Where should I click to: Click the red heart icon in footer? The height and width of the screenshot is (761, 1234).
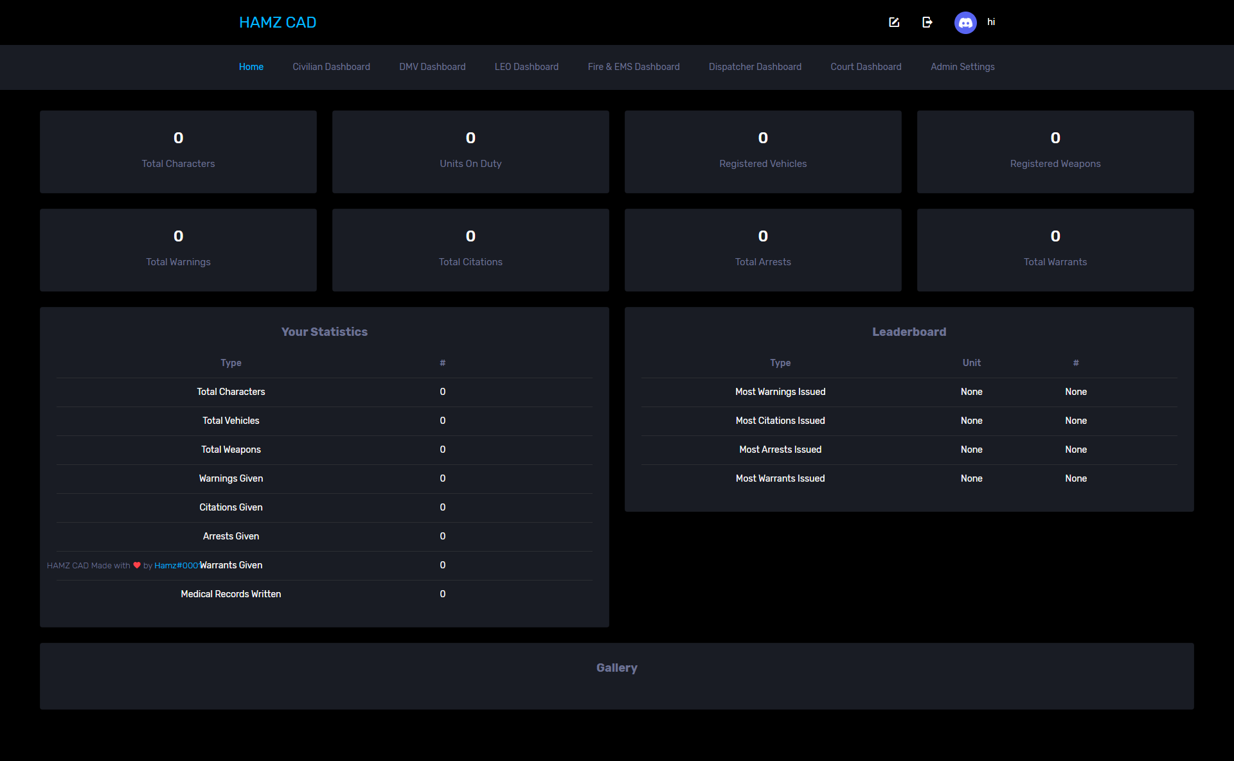point(137,565)
